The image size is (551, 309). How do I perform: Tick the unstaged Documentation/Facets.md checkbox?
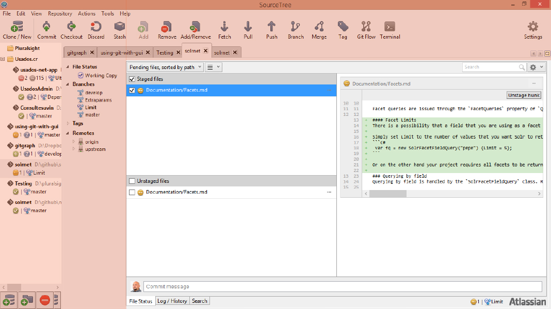[132, 192]
